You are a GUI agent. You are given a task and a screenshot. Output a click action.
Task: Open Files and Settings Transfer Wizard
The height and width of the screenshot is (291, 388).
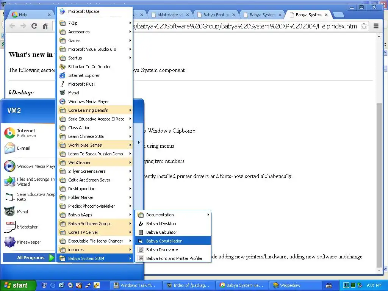tap(29, 181)
